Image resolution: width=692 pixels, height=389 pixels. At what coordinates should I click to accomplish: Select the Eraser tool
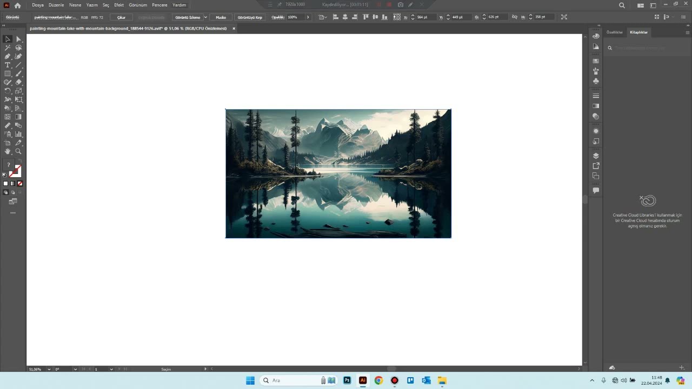pyautogui.click(x=18, y=82)
